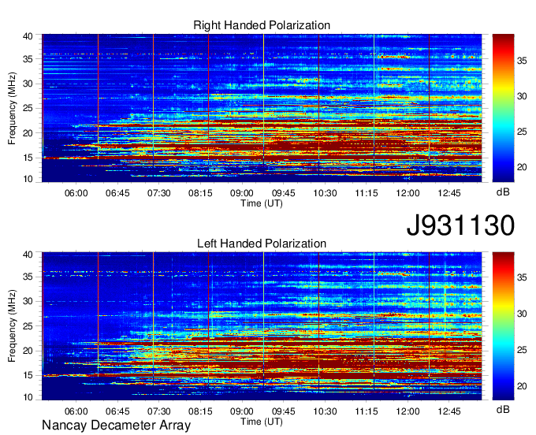Screen dimensions: 536x435
Task: Click the 12:45 time tick of Right Handed plot
Action: click(x=449, y=193)
